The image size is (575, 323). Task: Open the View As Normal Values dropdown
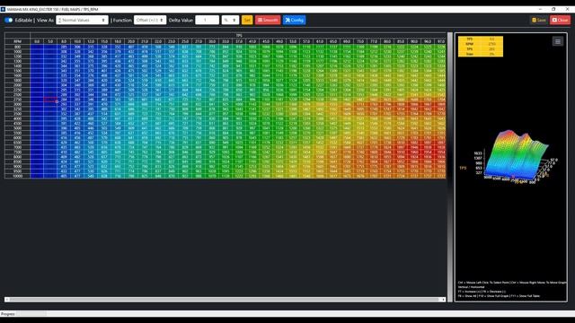[x=82, y=20]
